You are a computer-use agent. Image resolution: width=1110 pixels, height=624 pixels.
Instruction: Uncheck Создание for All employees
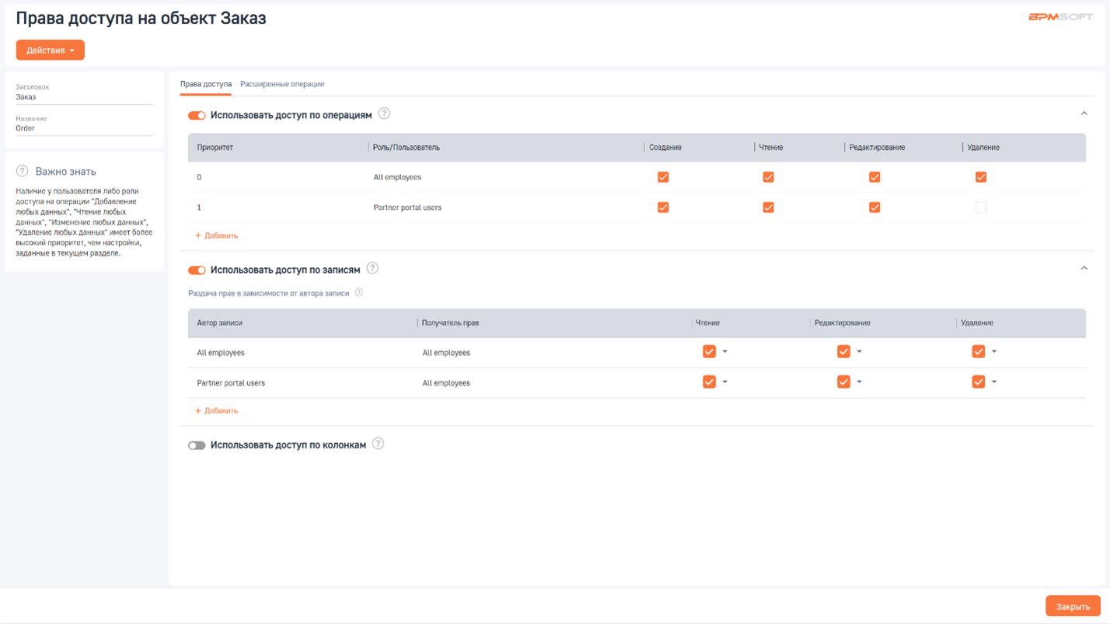663,177
